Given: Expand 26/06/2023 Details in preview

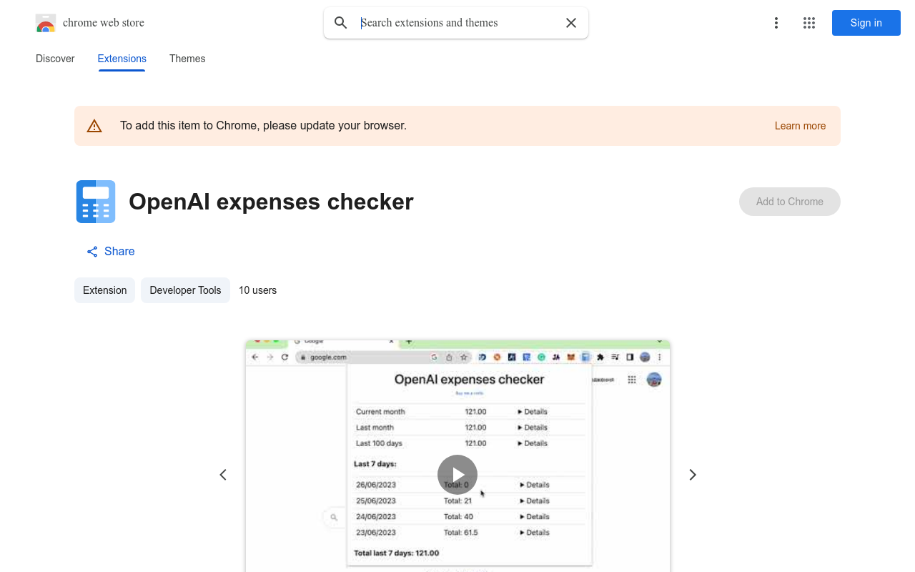Looking at the screenshot, I should pos(535,485).
